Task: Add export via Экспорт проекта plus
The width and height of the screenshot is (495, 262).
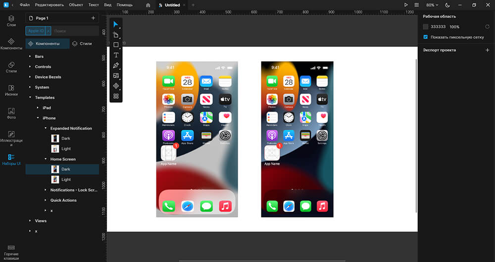Action: click(487, 50)
